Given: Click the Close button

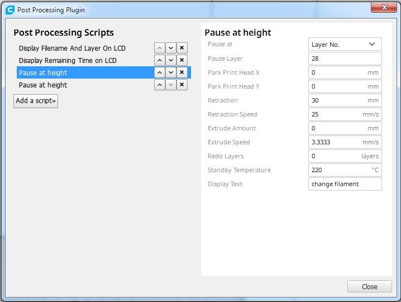Looking at the screenshot, I should coord(369,286).
